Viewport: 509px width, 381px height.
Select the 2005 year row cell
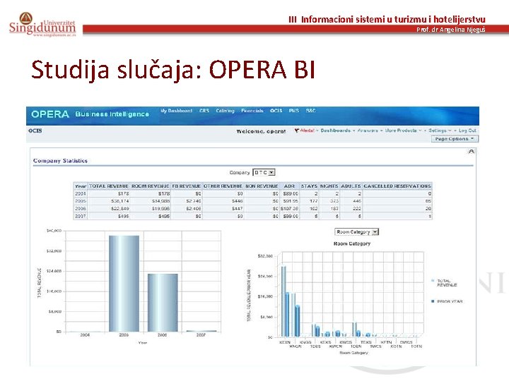[x=81, y=201]
